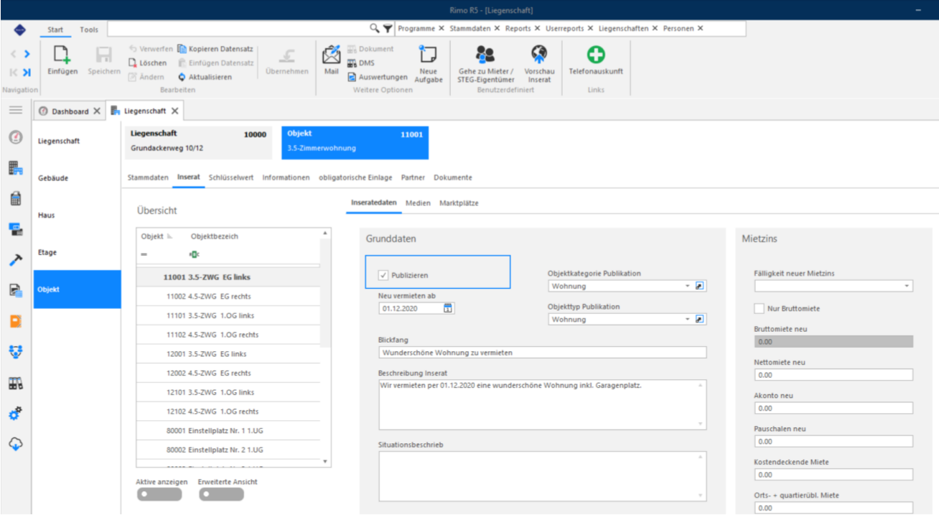Click the Einfügen new record icon
939x515 pixels.
click(62, 55)
